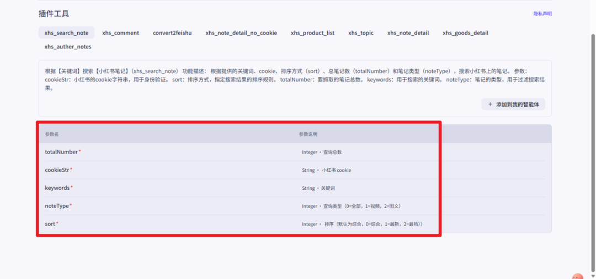Click the 'Integer · 查询总数' description
This screenshot has width=596, height=279.
322,152
